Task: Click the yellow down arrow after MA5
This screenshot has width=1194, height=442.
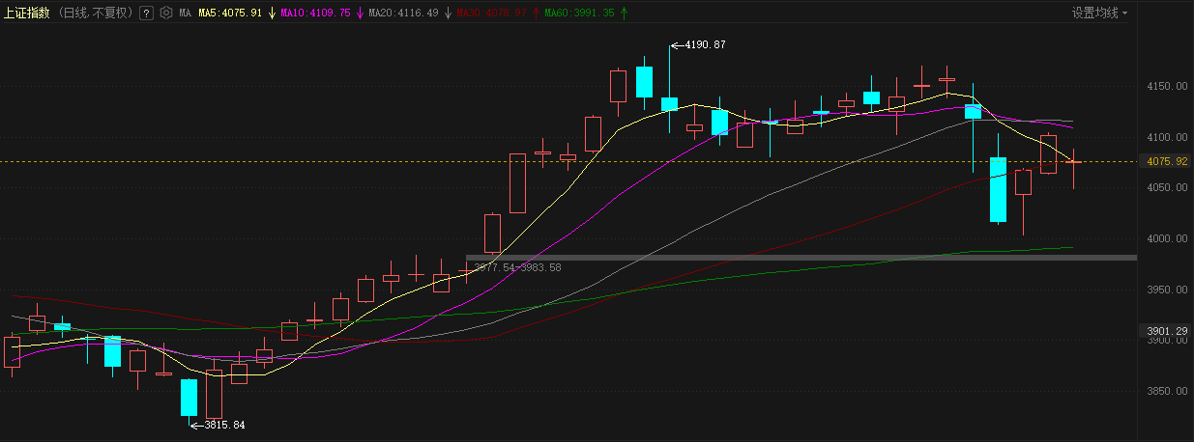Action: pos(272,14)
